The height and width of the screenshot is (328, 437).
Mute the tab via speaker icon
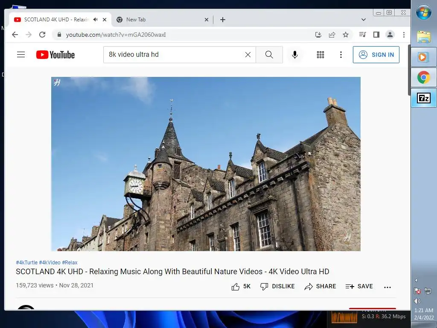tap(96, 20)
